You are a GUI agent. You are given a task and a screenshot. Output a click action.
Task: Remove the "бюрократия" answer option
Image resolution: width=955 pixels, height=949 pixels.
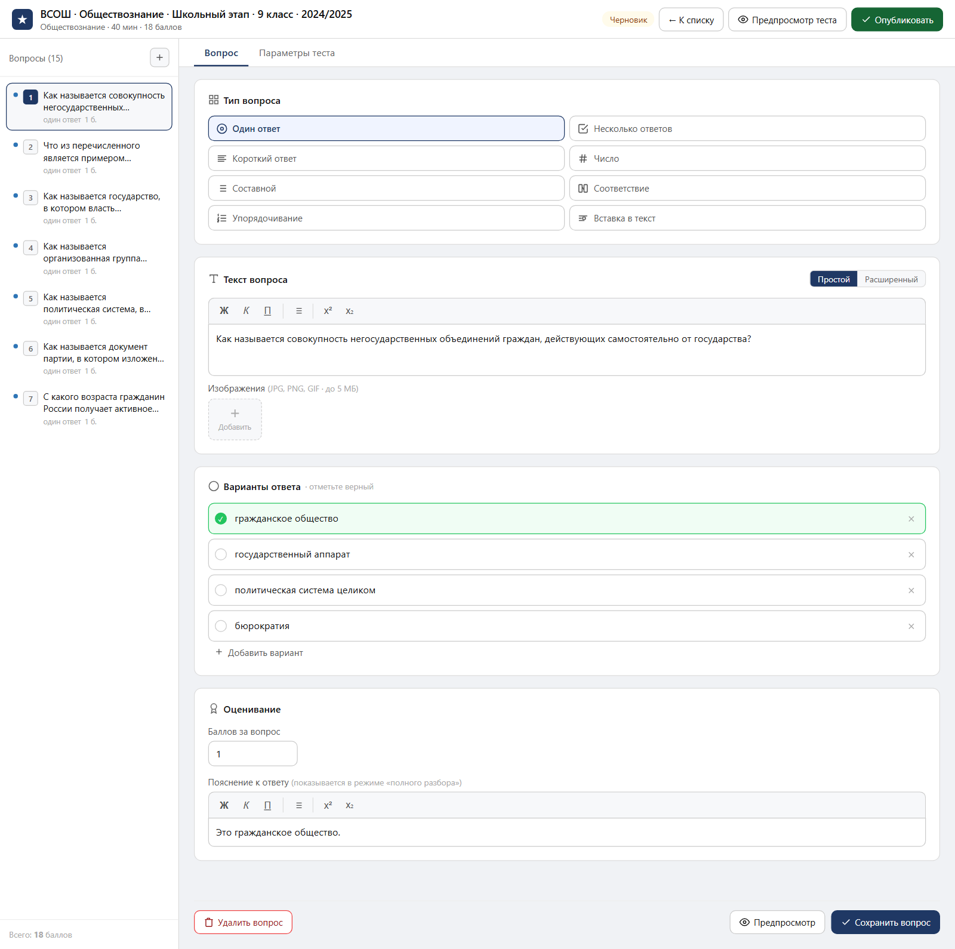911,626
